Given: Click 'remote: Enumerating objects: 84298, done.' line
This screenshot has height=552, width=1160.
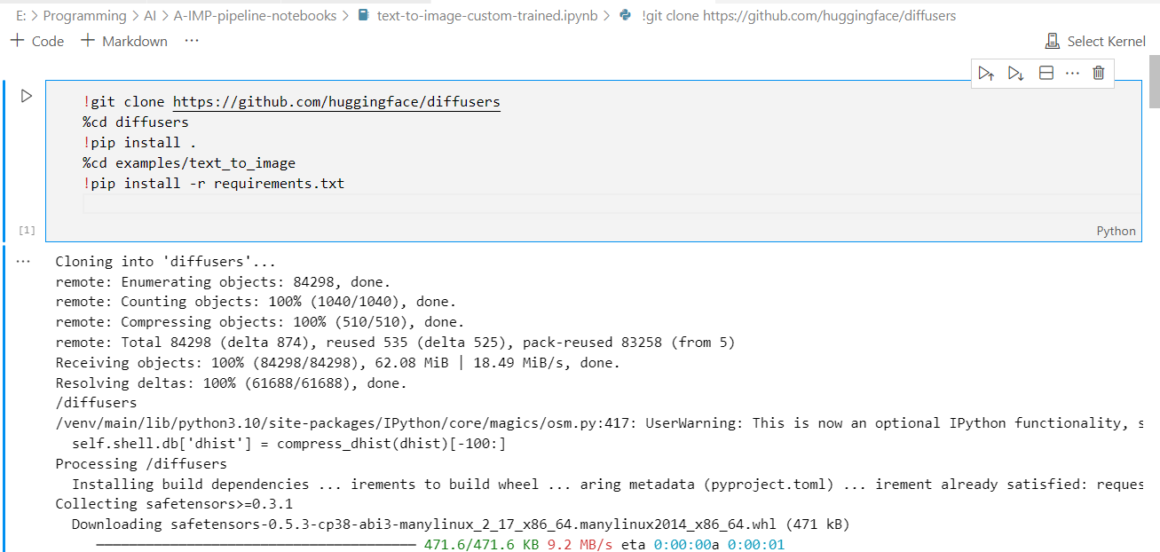Looking at the screenshot, I should pyautogui.click(x=223, y=282).
